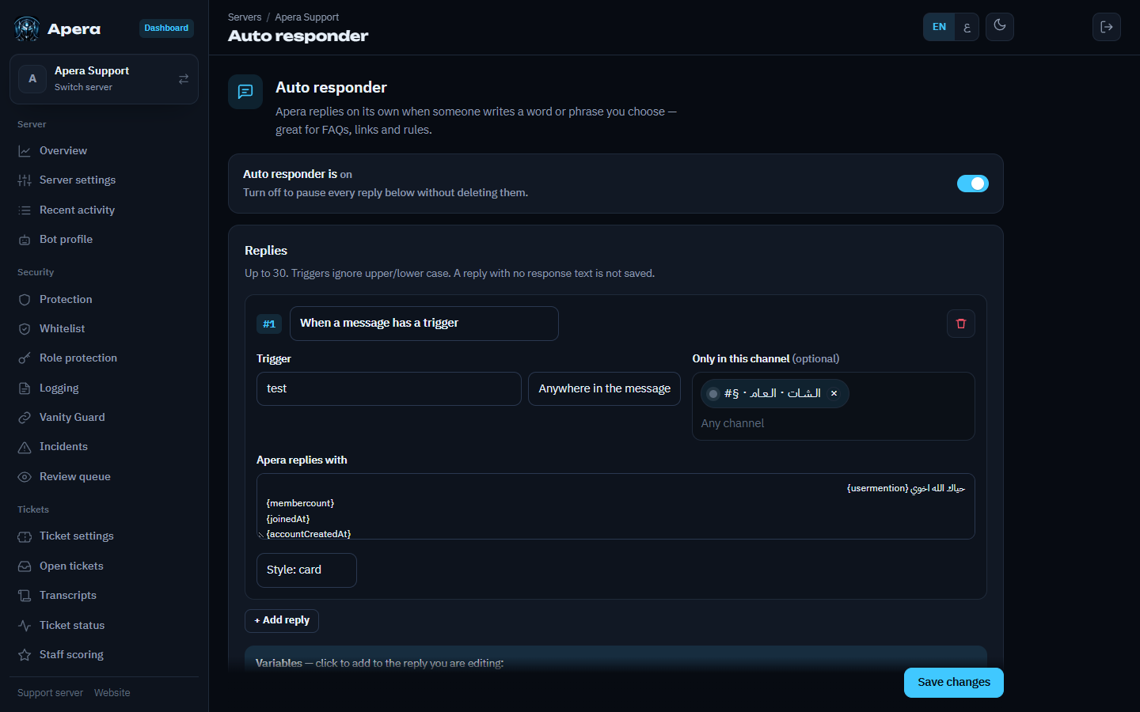Viewport: 1140px width, 712px height.
Task: Click the Recent activity list icon
Action: click(x=25, y=210)
